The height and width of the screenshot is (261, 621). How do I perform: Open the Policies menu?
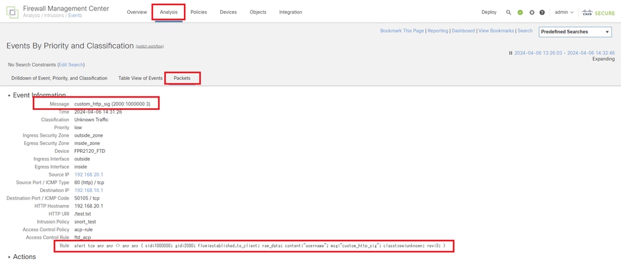coord(198,12)
